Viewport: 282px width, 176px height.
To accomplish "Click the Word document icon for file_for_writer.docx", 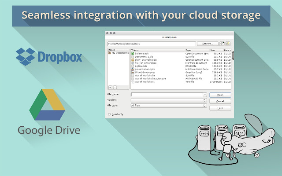I will [133, 63].
